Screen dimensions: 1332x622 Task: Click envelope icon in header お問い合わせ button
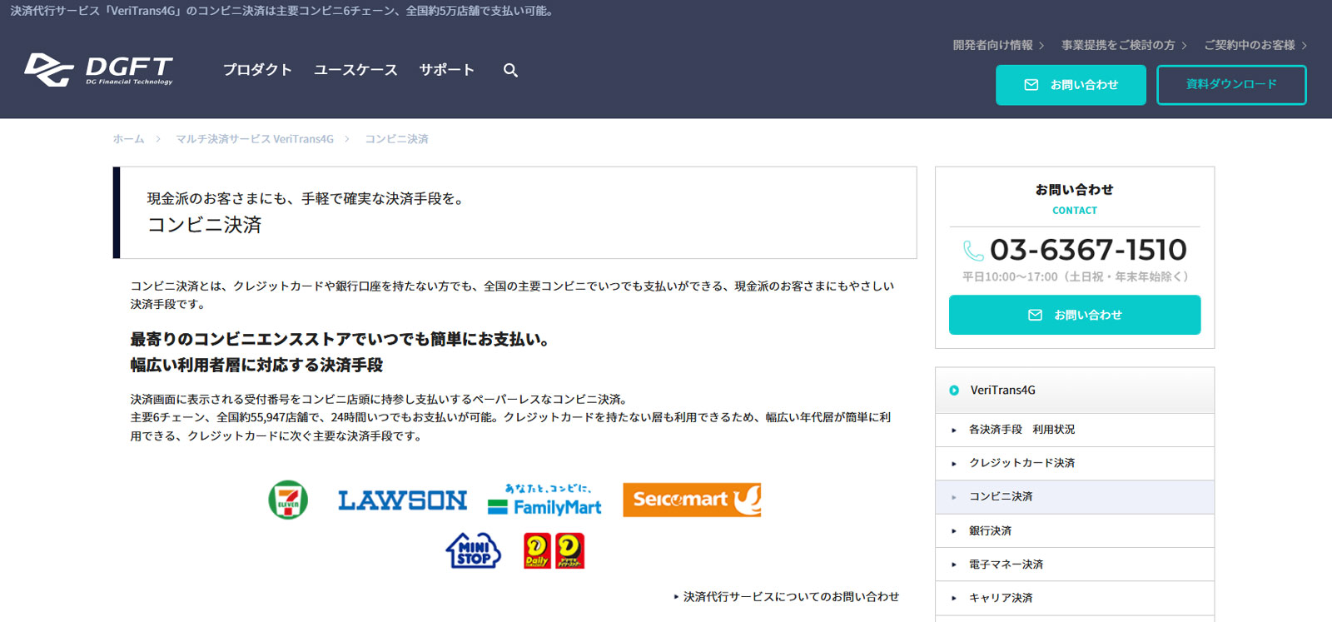(1031, 85)
